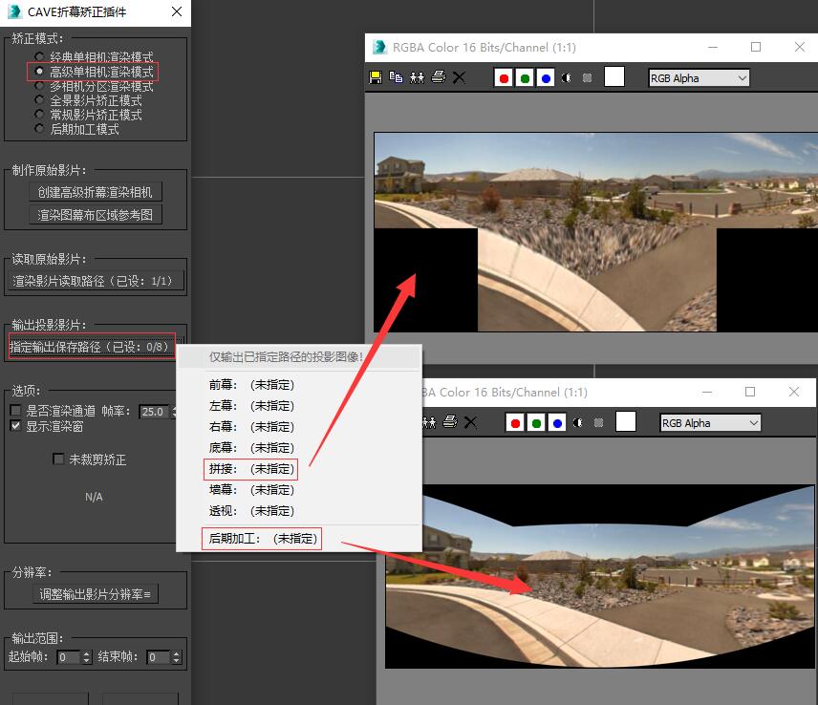
Task: Choose 拼接 entry in output path menu
Action: 251,469
